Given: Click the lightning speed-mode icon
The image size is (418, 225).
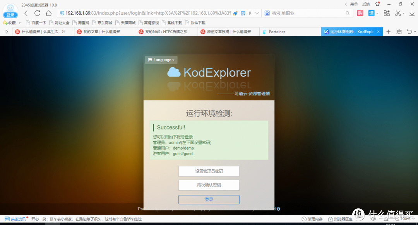Looking at the screenshot, I should pos(250,13).
